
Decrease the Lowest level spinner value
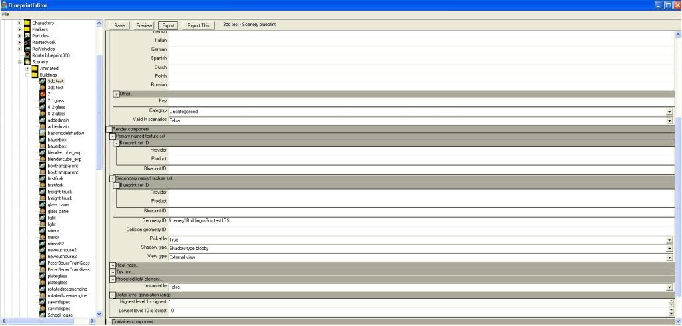(671, 313)
